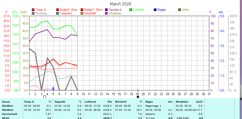Click the March 2026 chart title

pos(120,4)
